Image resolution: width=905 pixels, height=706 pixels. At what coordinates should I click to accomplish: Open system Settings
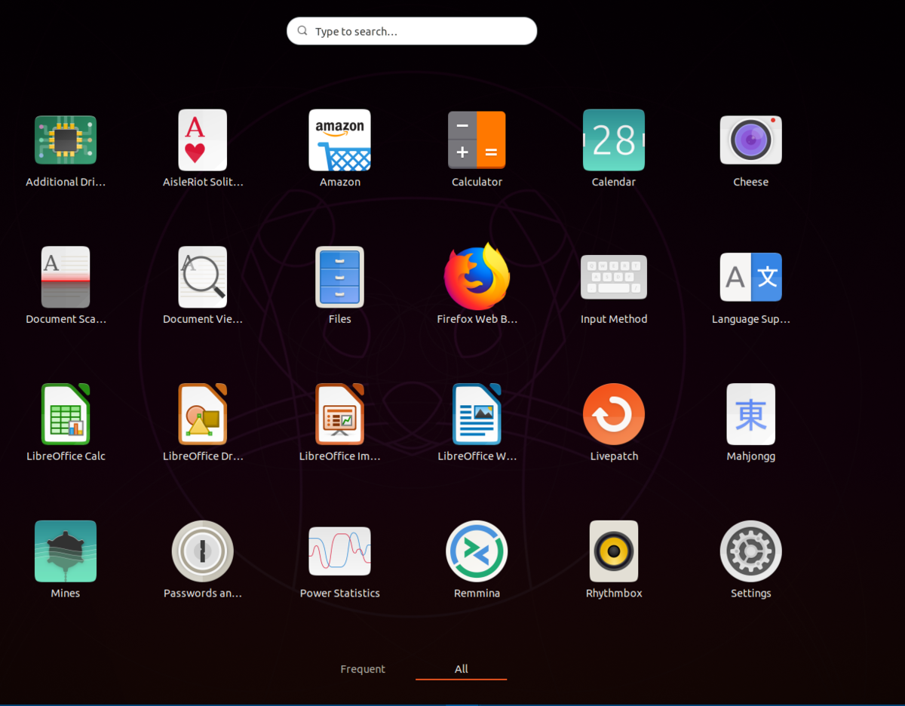click(x=751, y=551)
